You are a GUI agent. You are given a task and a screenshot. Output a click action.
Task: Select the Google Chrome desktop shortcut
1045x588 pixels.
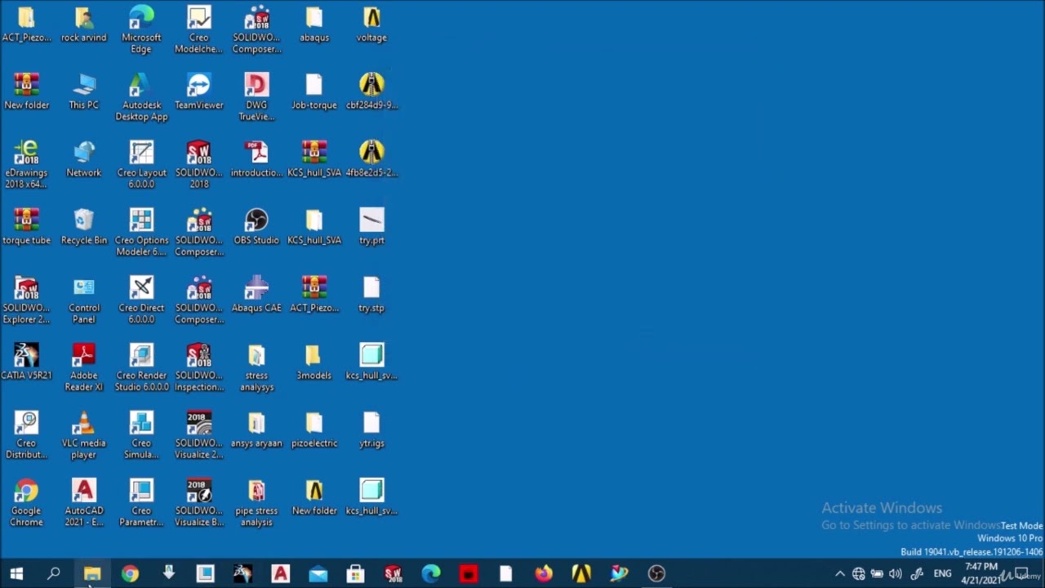(26, 502)
